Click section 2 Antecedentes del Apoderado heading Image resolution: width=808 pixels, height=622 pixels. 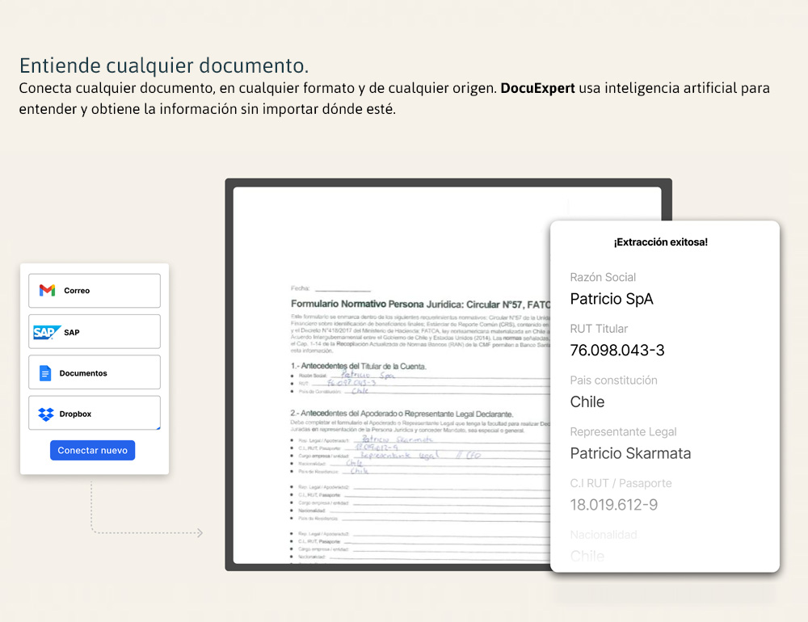point(402,414)
